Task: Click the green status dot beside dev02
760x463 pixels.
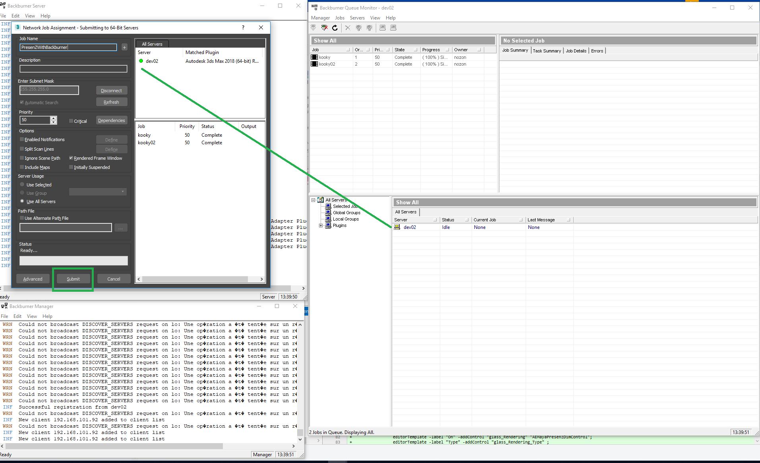Action: [x=141, y=61]
